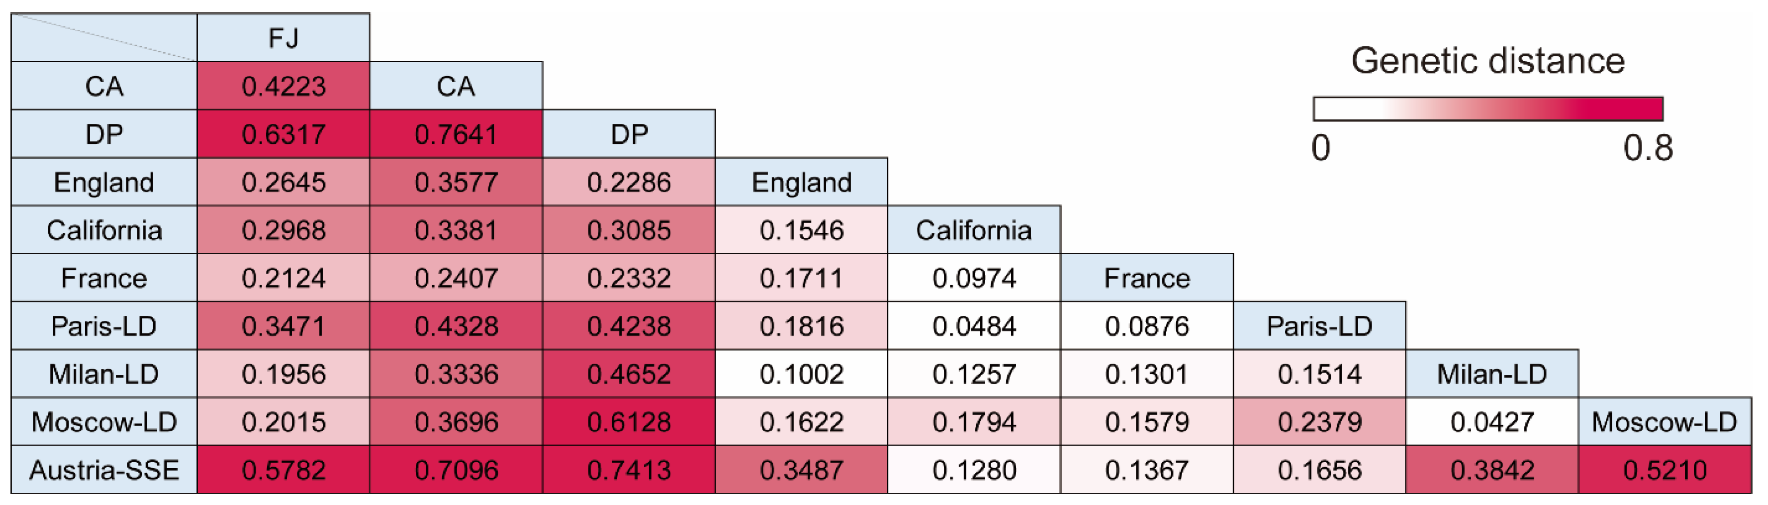Click the 0.6317 cell in DP row
The width and height of the screenshot is (1768, 505).
tap(284, 134)
